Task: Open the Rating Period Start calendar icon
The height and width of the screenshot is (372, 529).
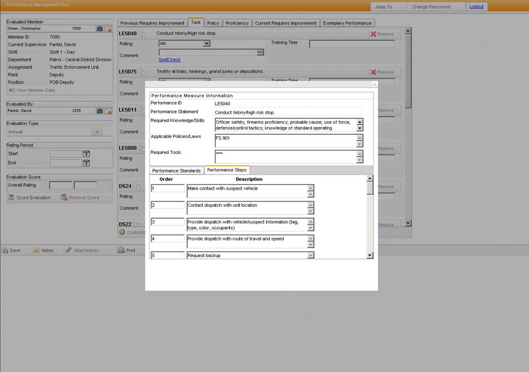Action: click(x=86, y=154)
